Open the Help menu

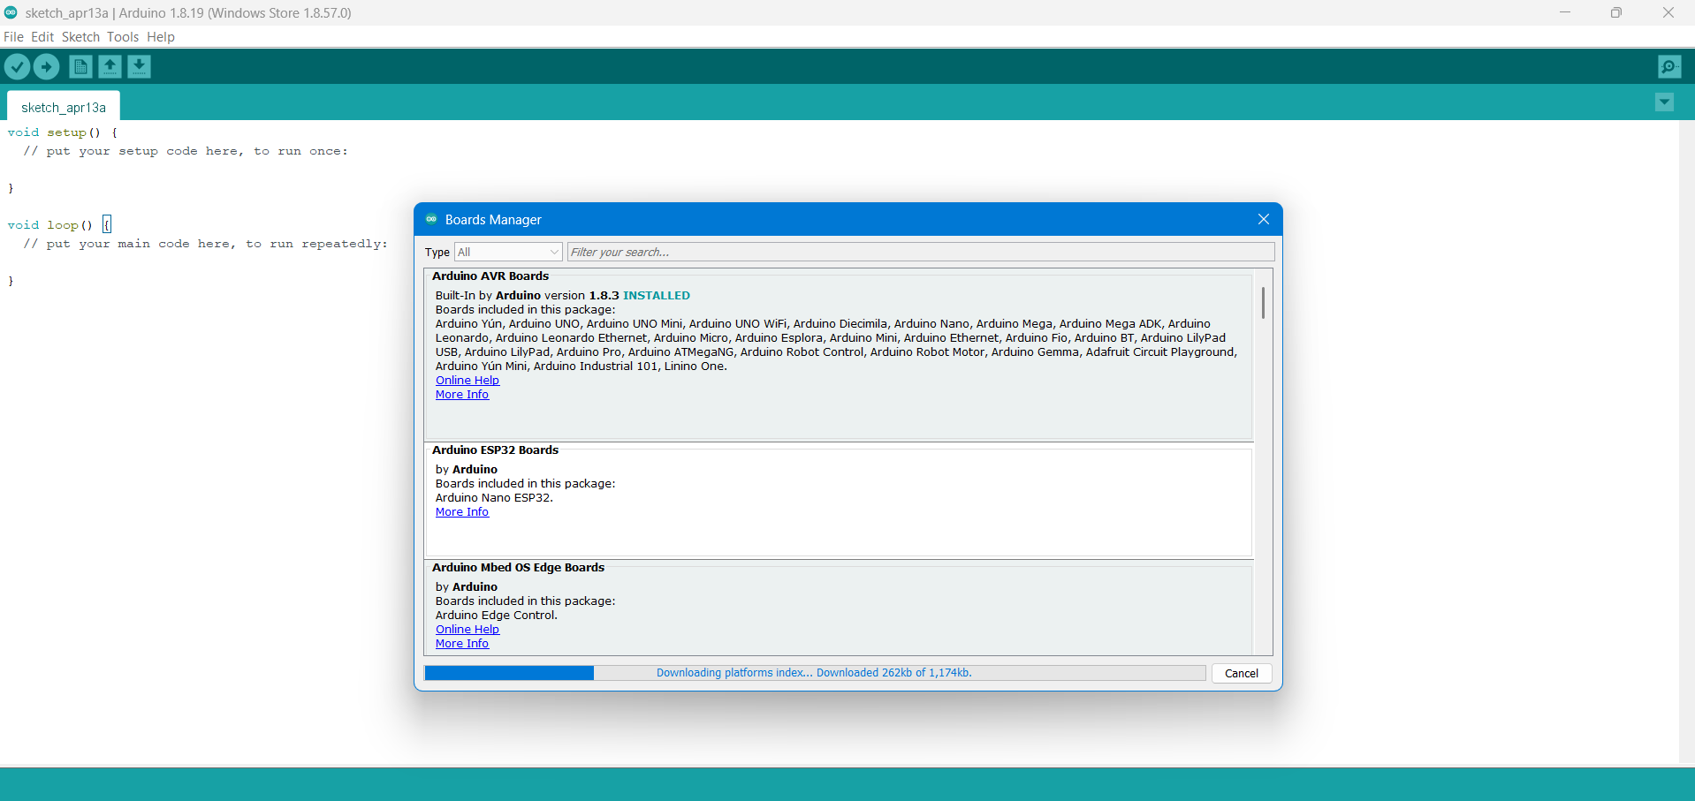pos(161,37)
